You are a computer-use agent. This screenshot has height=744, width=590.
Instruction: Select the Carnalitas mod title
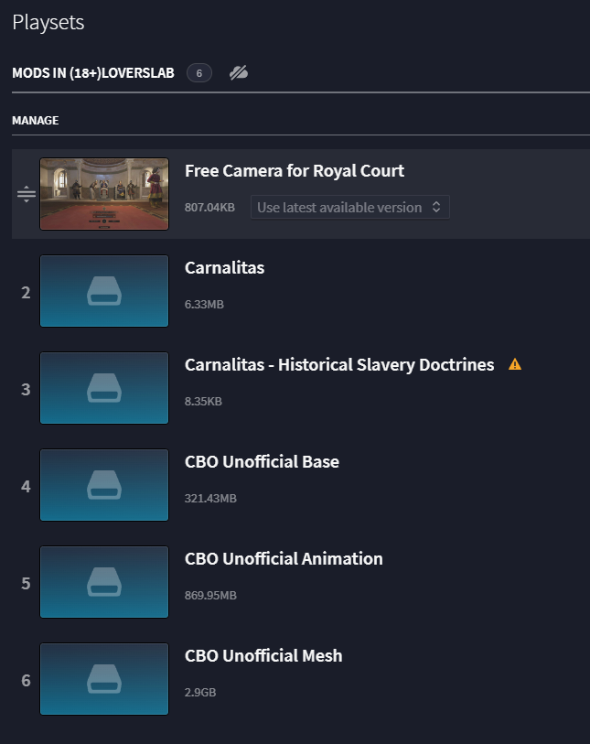224,267
